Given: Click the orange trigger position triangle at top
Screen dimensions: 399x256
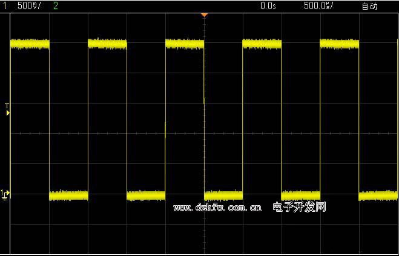Looking at the screenshot, I should [x=204, y=14].
